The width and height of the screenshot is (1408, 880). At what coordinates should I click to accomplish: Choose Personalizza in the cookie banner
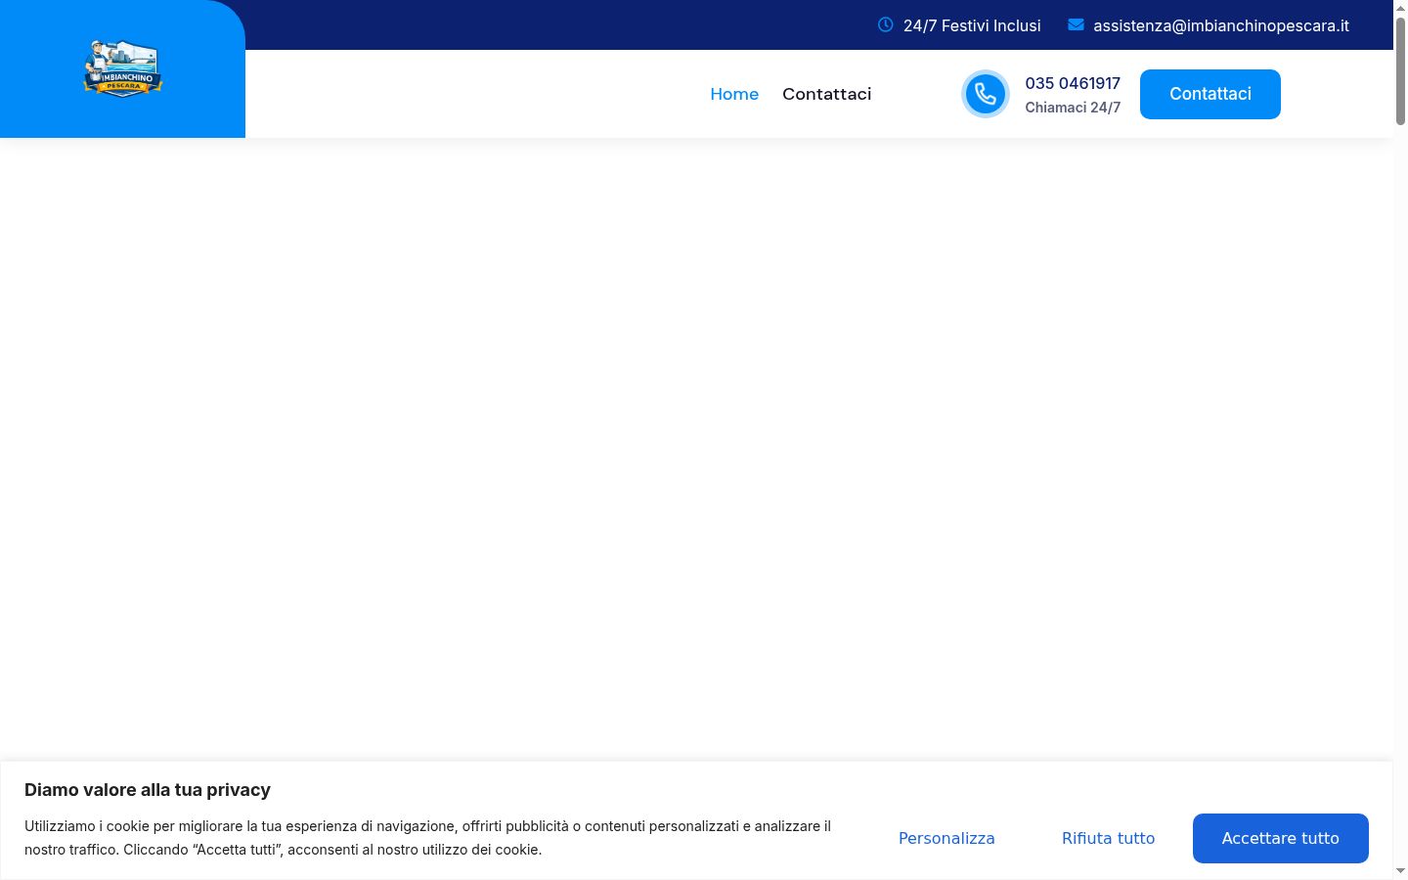click(x=946, y=838)
